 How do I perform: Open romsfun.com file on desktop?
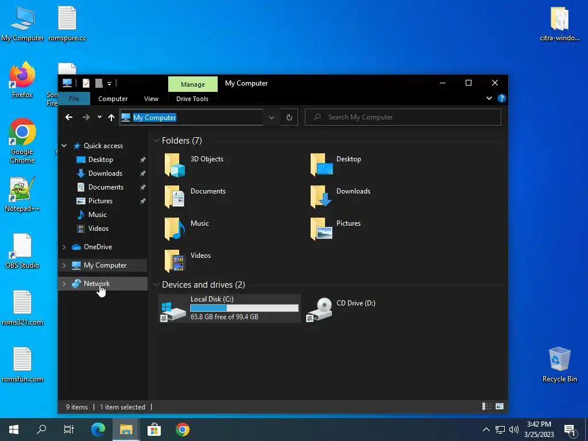click(x=22, y=365)
